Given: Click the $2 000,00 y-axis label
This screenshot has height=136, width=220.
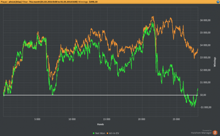Looking at the screenshot, I should [x=205, y=70].
